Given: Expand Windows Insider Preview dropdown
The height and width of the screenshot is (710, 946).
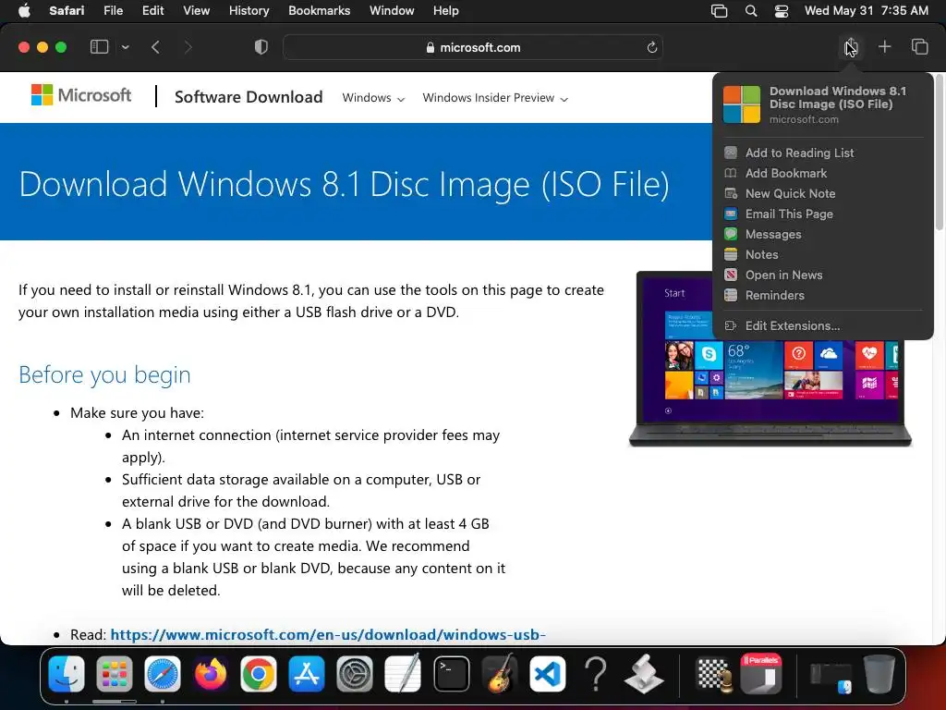Looking at the screenshot, I should (x=495, y=98).
